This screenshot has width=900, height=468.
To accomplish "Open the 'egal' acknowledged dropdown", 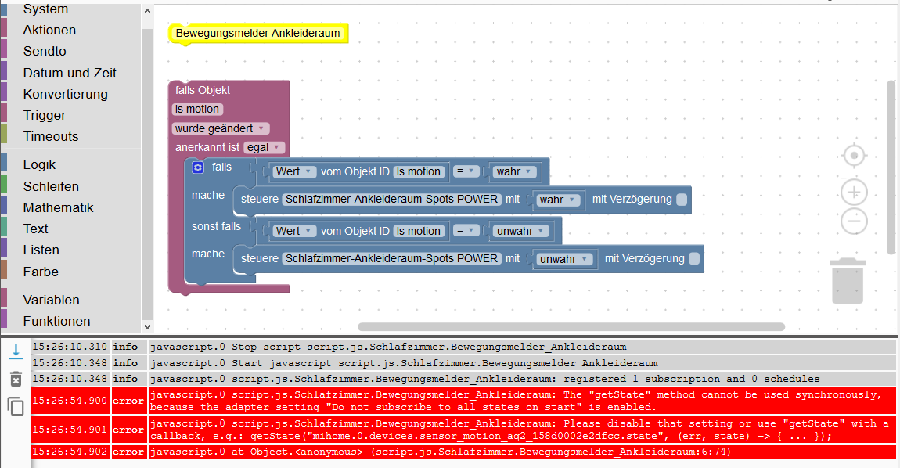I will click(264, 148).
